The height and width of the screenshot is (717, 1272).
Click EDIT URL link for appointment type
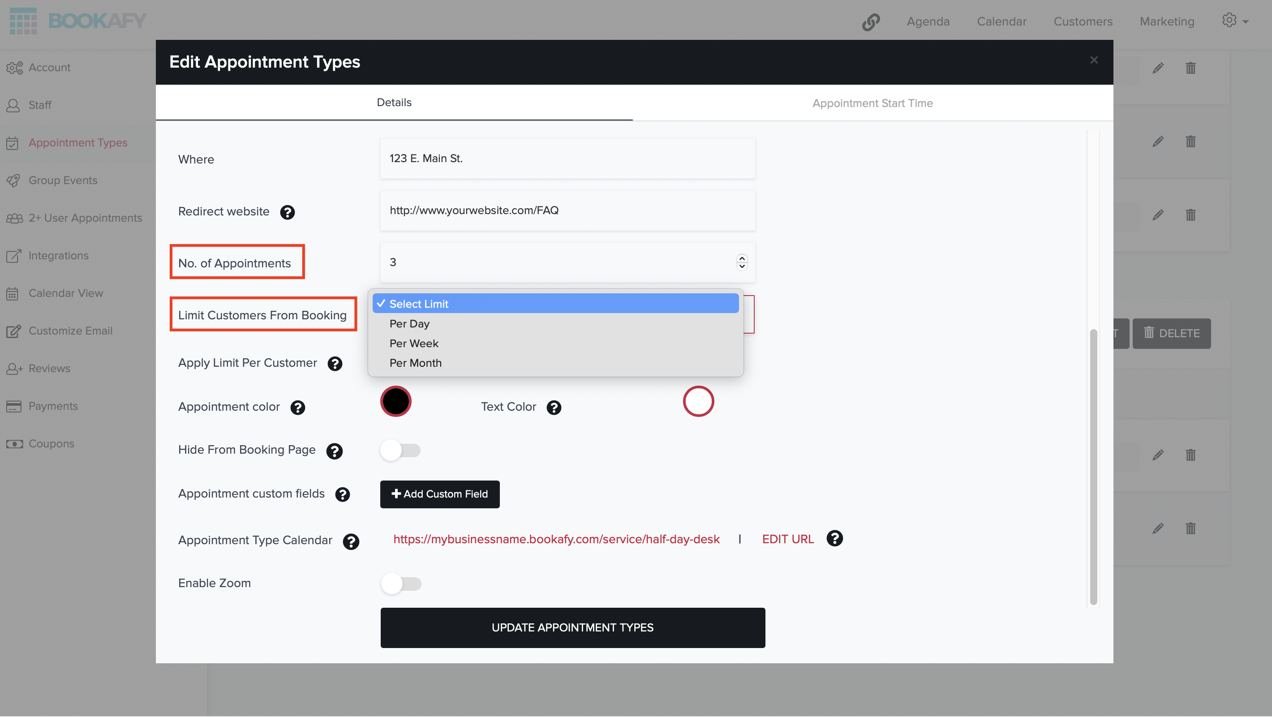point(787,540)
